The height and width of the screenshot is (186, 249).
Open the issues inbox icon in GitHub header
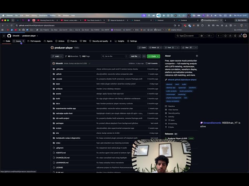point(225,36)
